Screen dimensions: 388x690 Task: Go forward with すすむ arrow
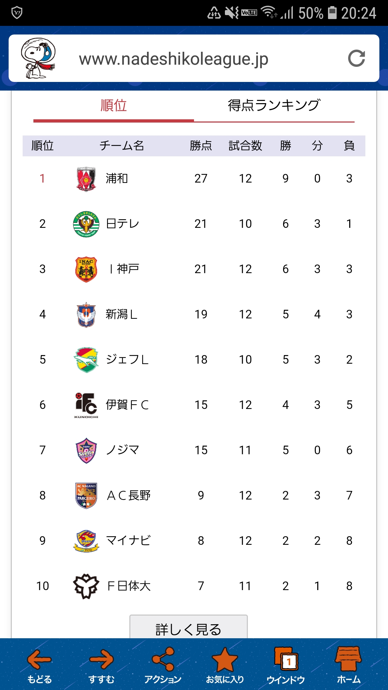(x=101, y=665)
